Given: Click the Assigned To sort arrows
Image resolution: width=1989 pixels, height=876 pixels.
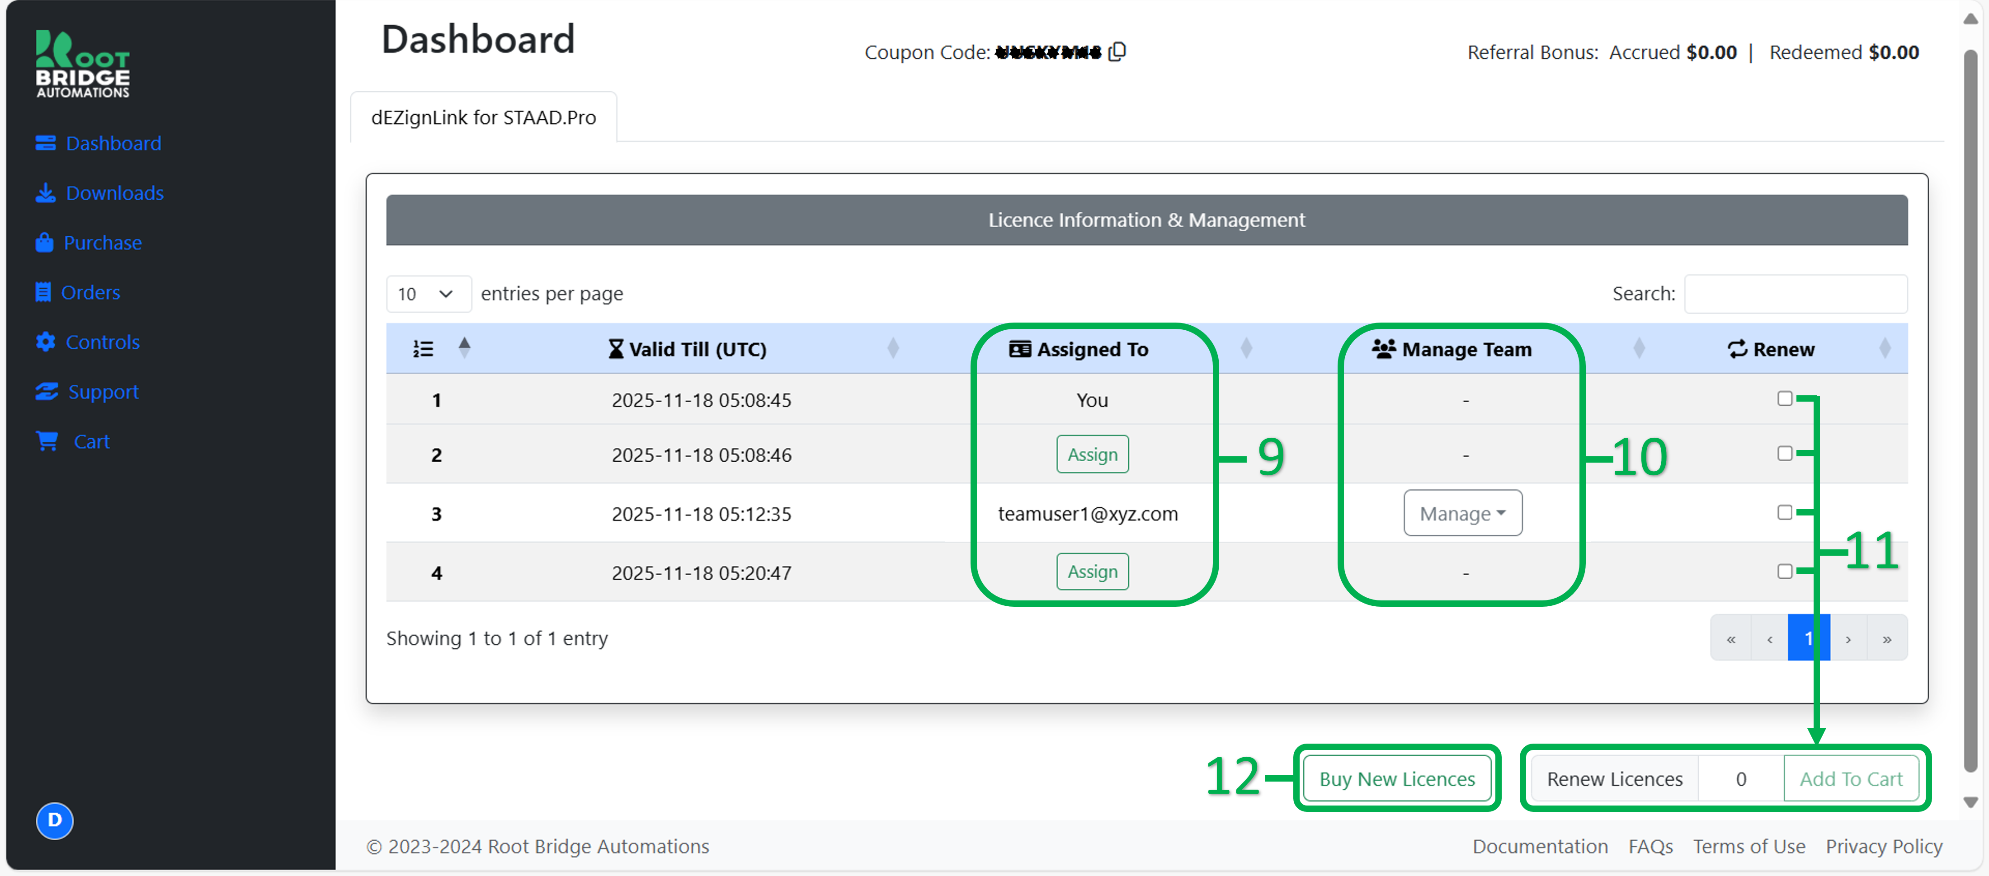Looking at the screenshot, I should tap(1246, 349).
